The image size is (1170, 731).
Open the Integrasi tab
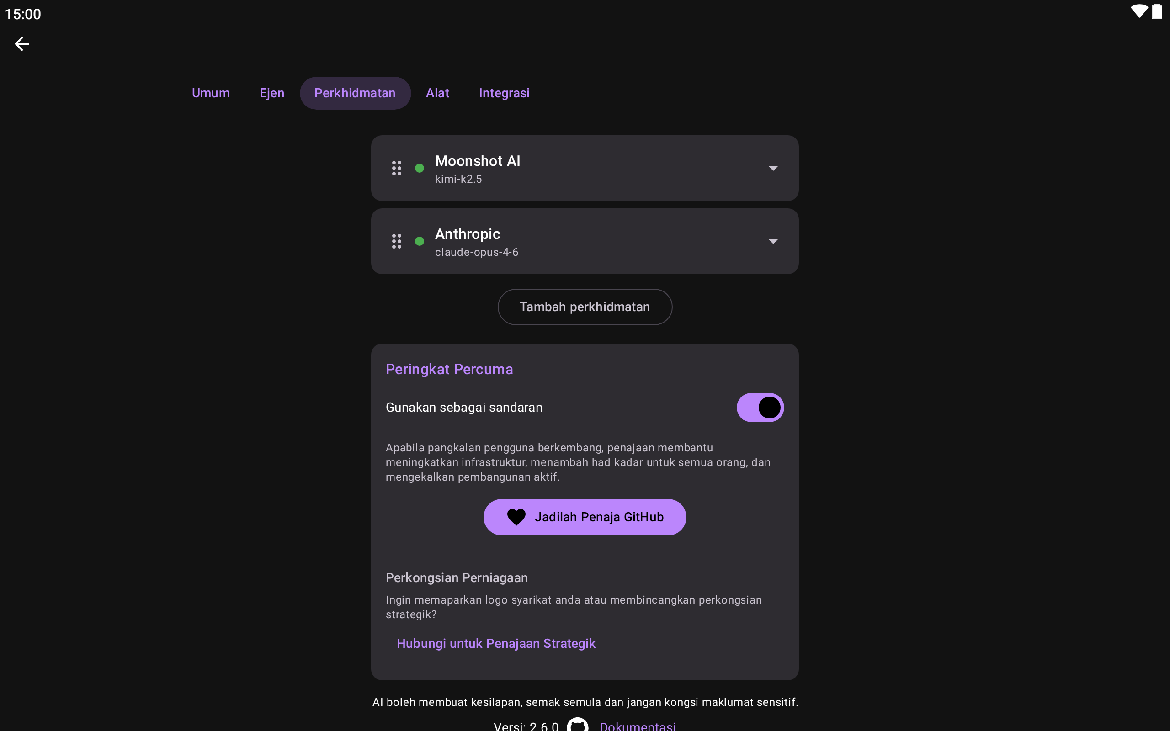tap(504, 93)
